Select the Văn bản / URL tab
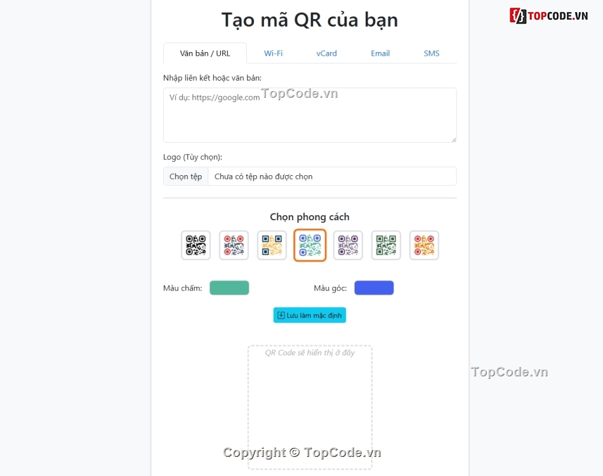Viewport: 603px width, 476px height. (205, 53)
